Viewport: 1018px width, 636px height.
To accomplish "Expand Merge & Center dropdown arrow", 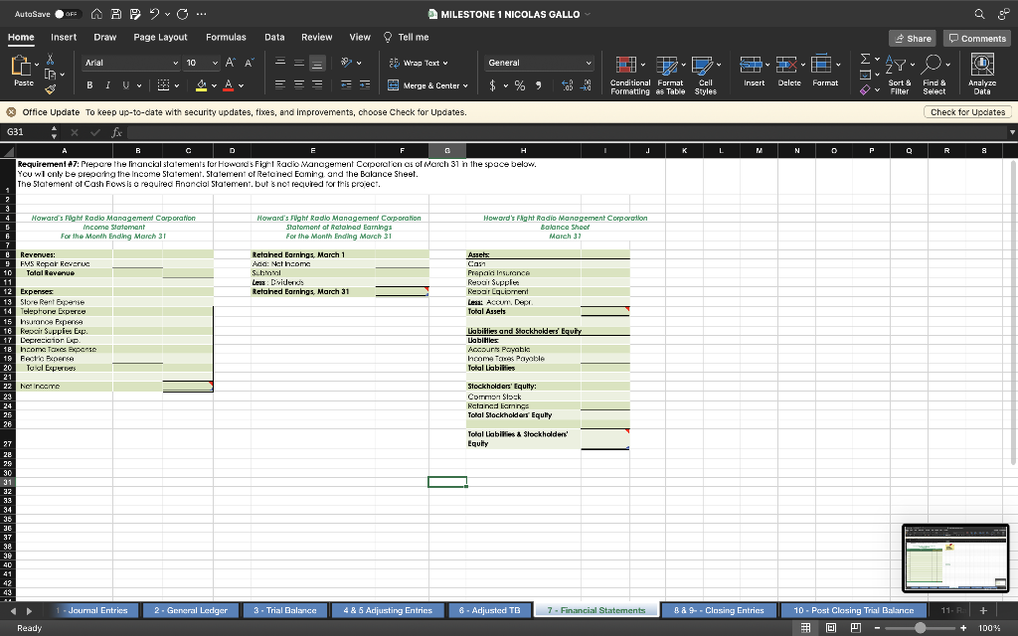I will pos(465,85).
